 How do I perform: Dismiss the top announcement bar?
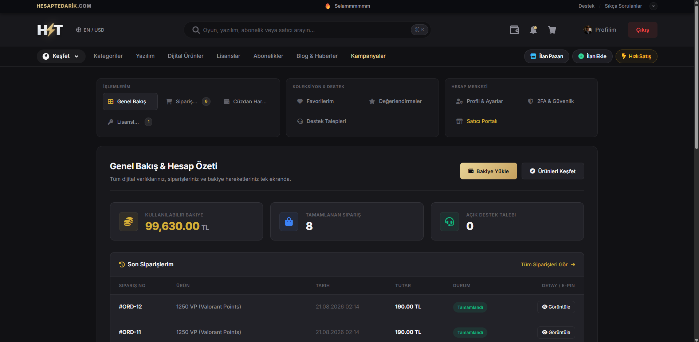click(x=653, y=6)
